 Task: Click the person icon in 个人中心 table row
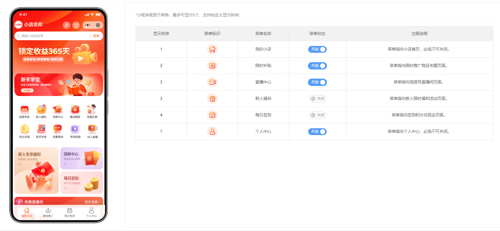tap(212, 131)
